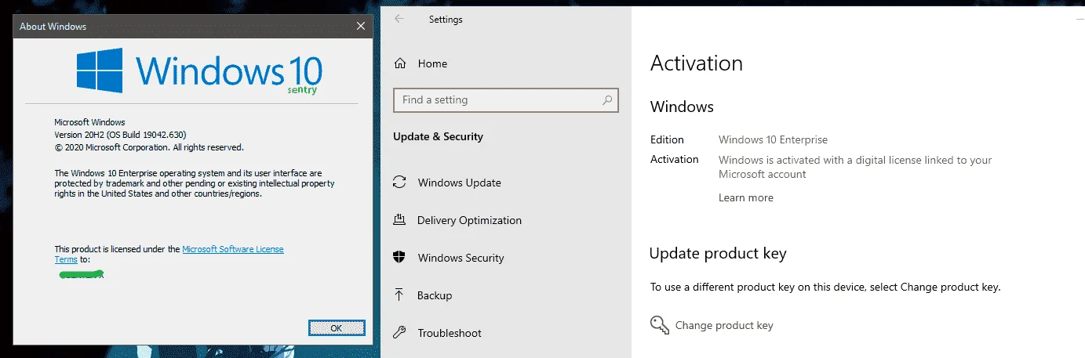Open the Microsoft Software License link

point(233,249)
